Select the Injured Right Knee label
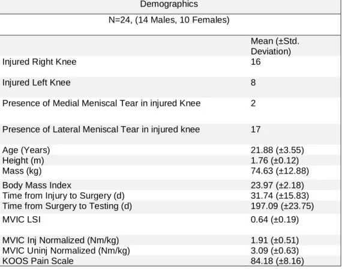 pyautogui.click(x=39, y=62)
